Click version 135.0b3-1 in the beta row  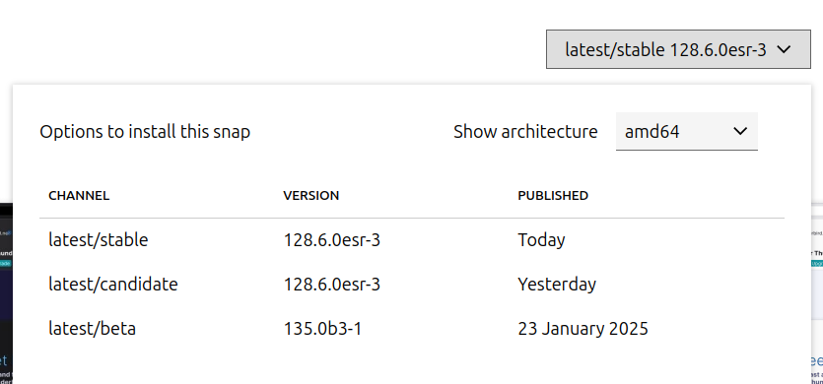pyautogui.click(x=322, y=329)
